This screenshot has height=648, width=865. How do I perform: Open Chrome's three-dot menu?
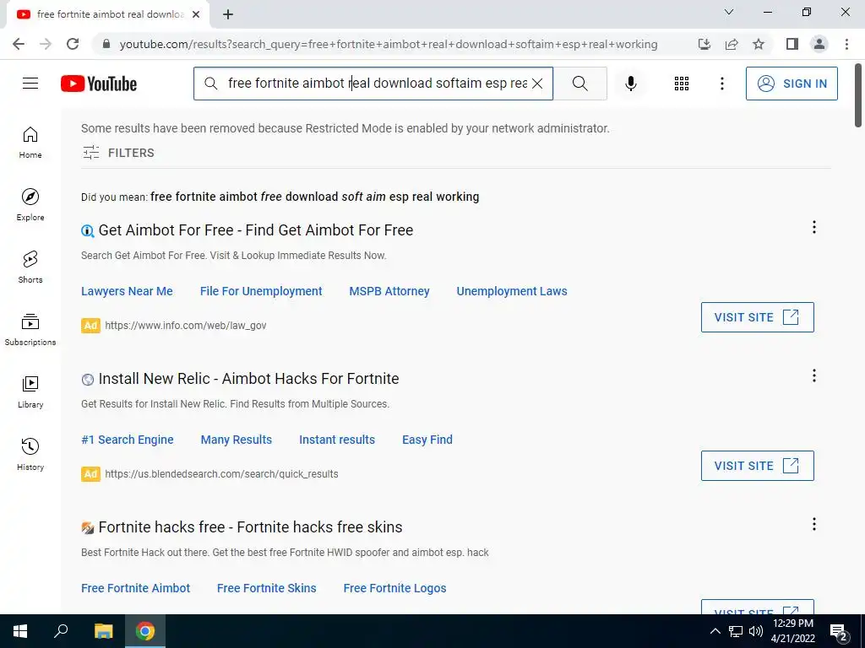[x=846, y=44]
